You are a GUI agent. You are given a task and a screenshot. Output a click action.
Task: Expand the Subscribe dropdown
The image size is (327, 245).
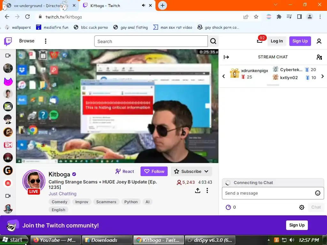click(191, 171)
